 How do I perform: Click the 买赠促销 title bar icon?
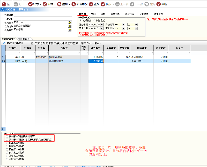(3, 10)
